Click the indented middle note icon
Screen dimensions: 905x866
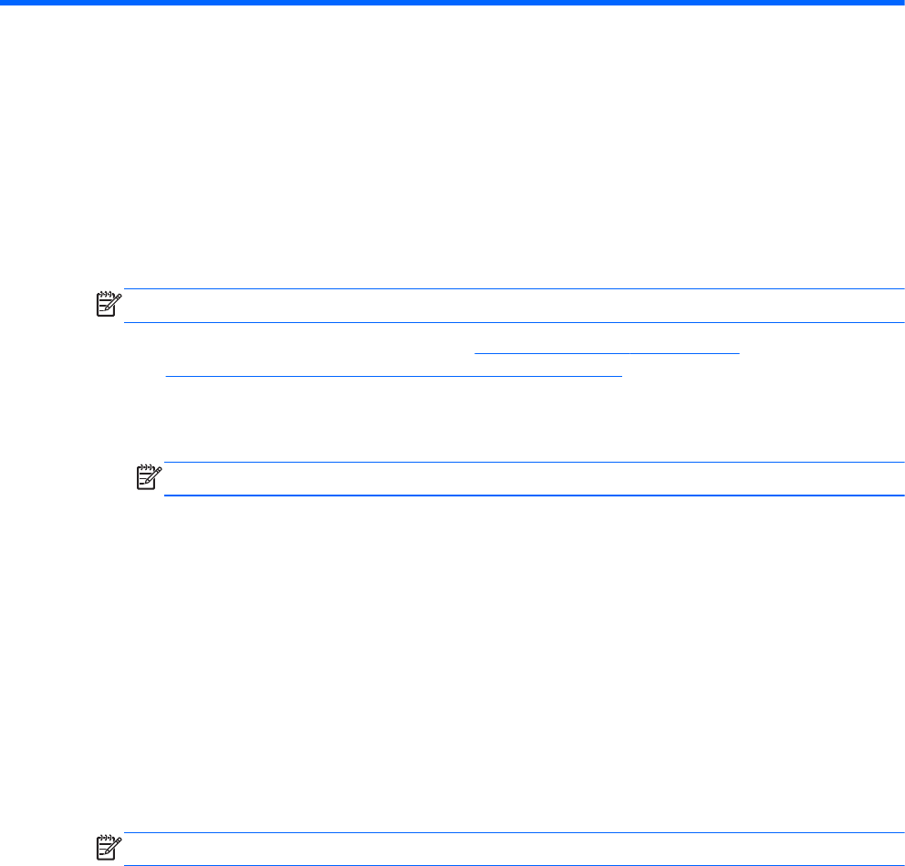[149, 477]
